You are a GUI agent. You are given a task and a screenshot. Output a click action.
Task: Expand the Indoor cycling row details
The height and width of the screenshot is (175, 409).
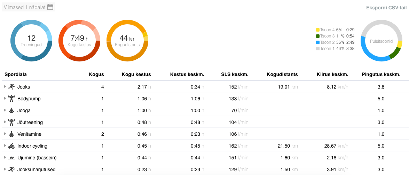[5, 146]
